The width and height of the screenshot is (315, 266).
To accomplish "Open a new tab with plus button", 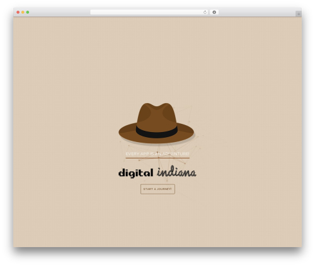I will (299, 14).
